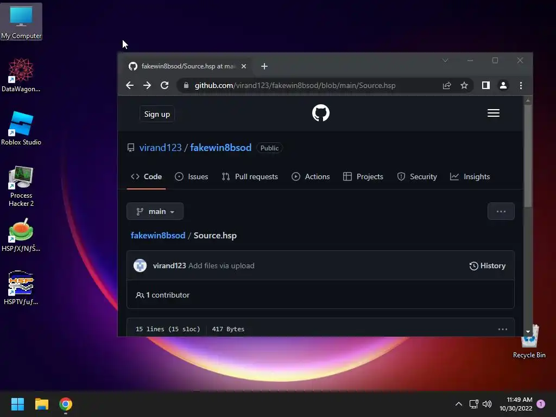Open the Recycle Bin icon
Viewport: 556px width, 417px height.
[x=529, y=341]
